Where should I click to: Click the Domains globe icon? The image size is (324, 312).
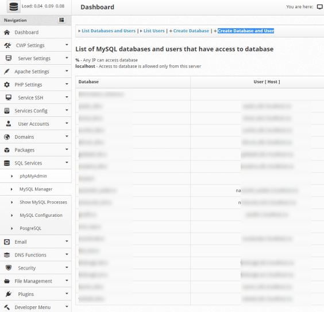(7, 137)
